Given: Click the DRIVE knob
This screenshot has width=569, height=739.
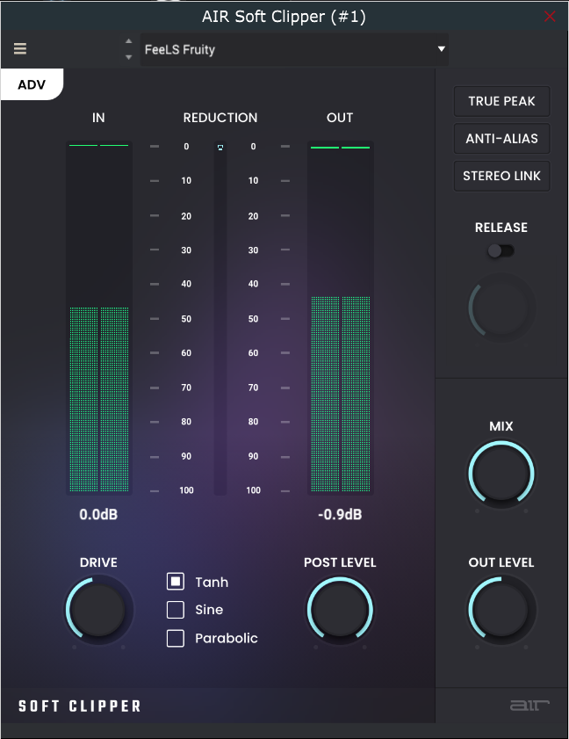Looking at the screenshot, I should pos(98,611).
